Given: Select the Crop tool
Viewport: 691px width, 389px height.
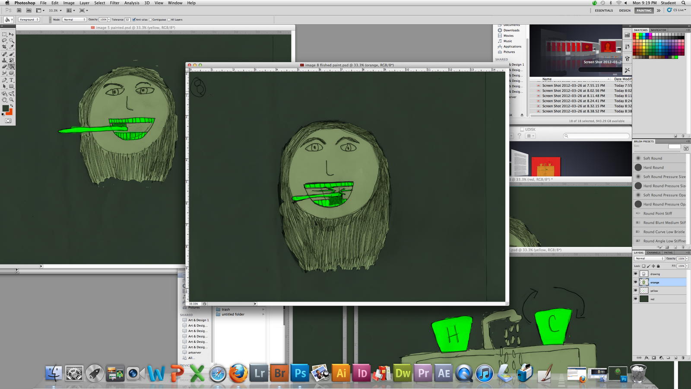Looking at the screenshot, I should click(4, 47).
